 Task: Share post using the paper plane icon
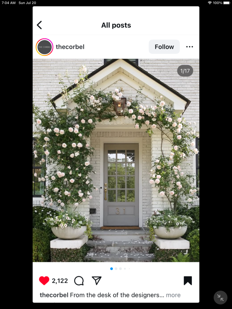click(97, 280)
